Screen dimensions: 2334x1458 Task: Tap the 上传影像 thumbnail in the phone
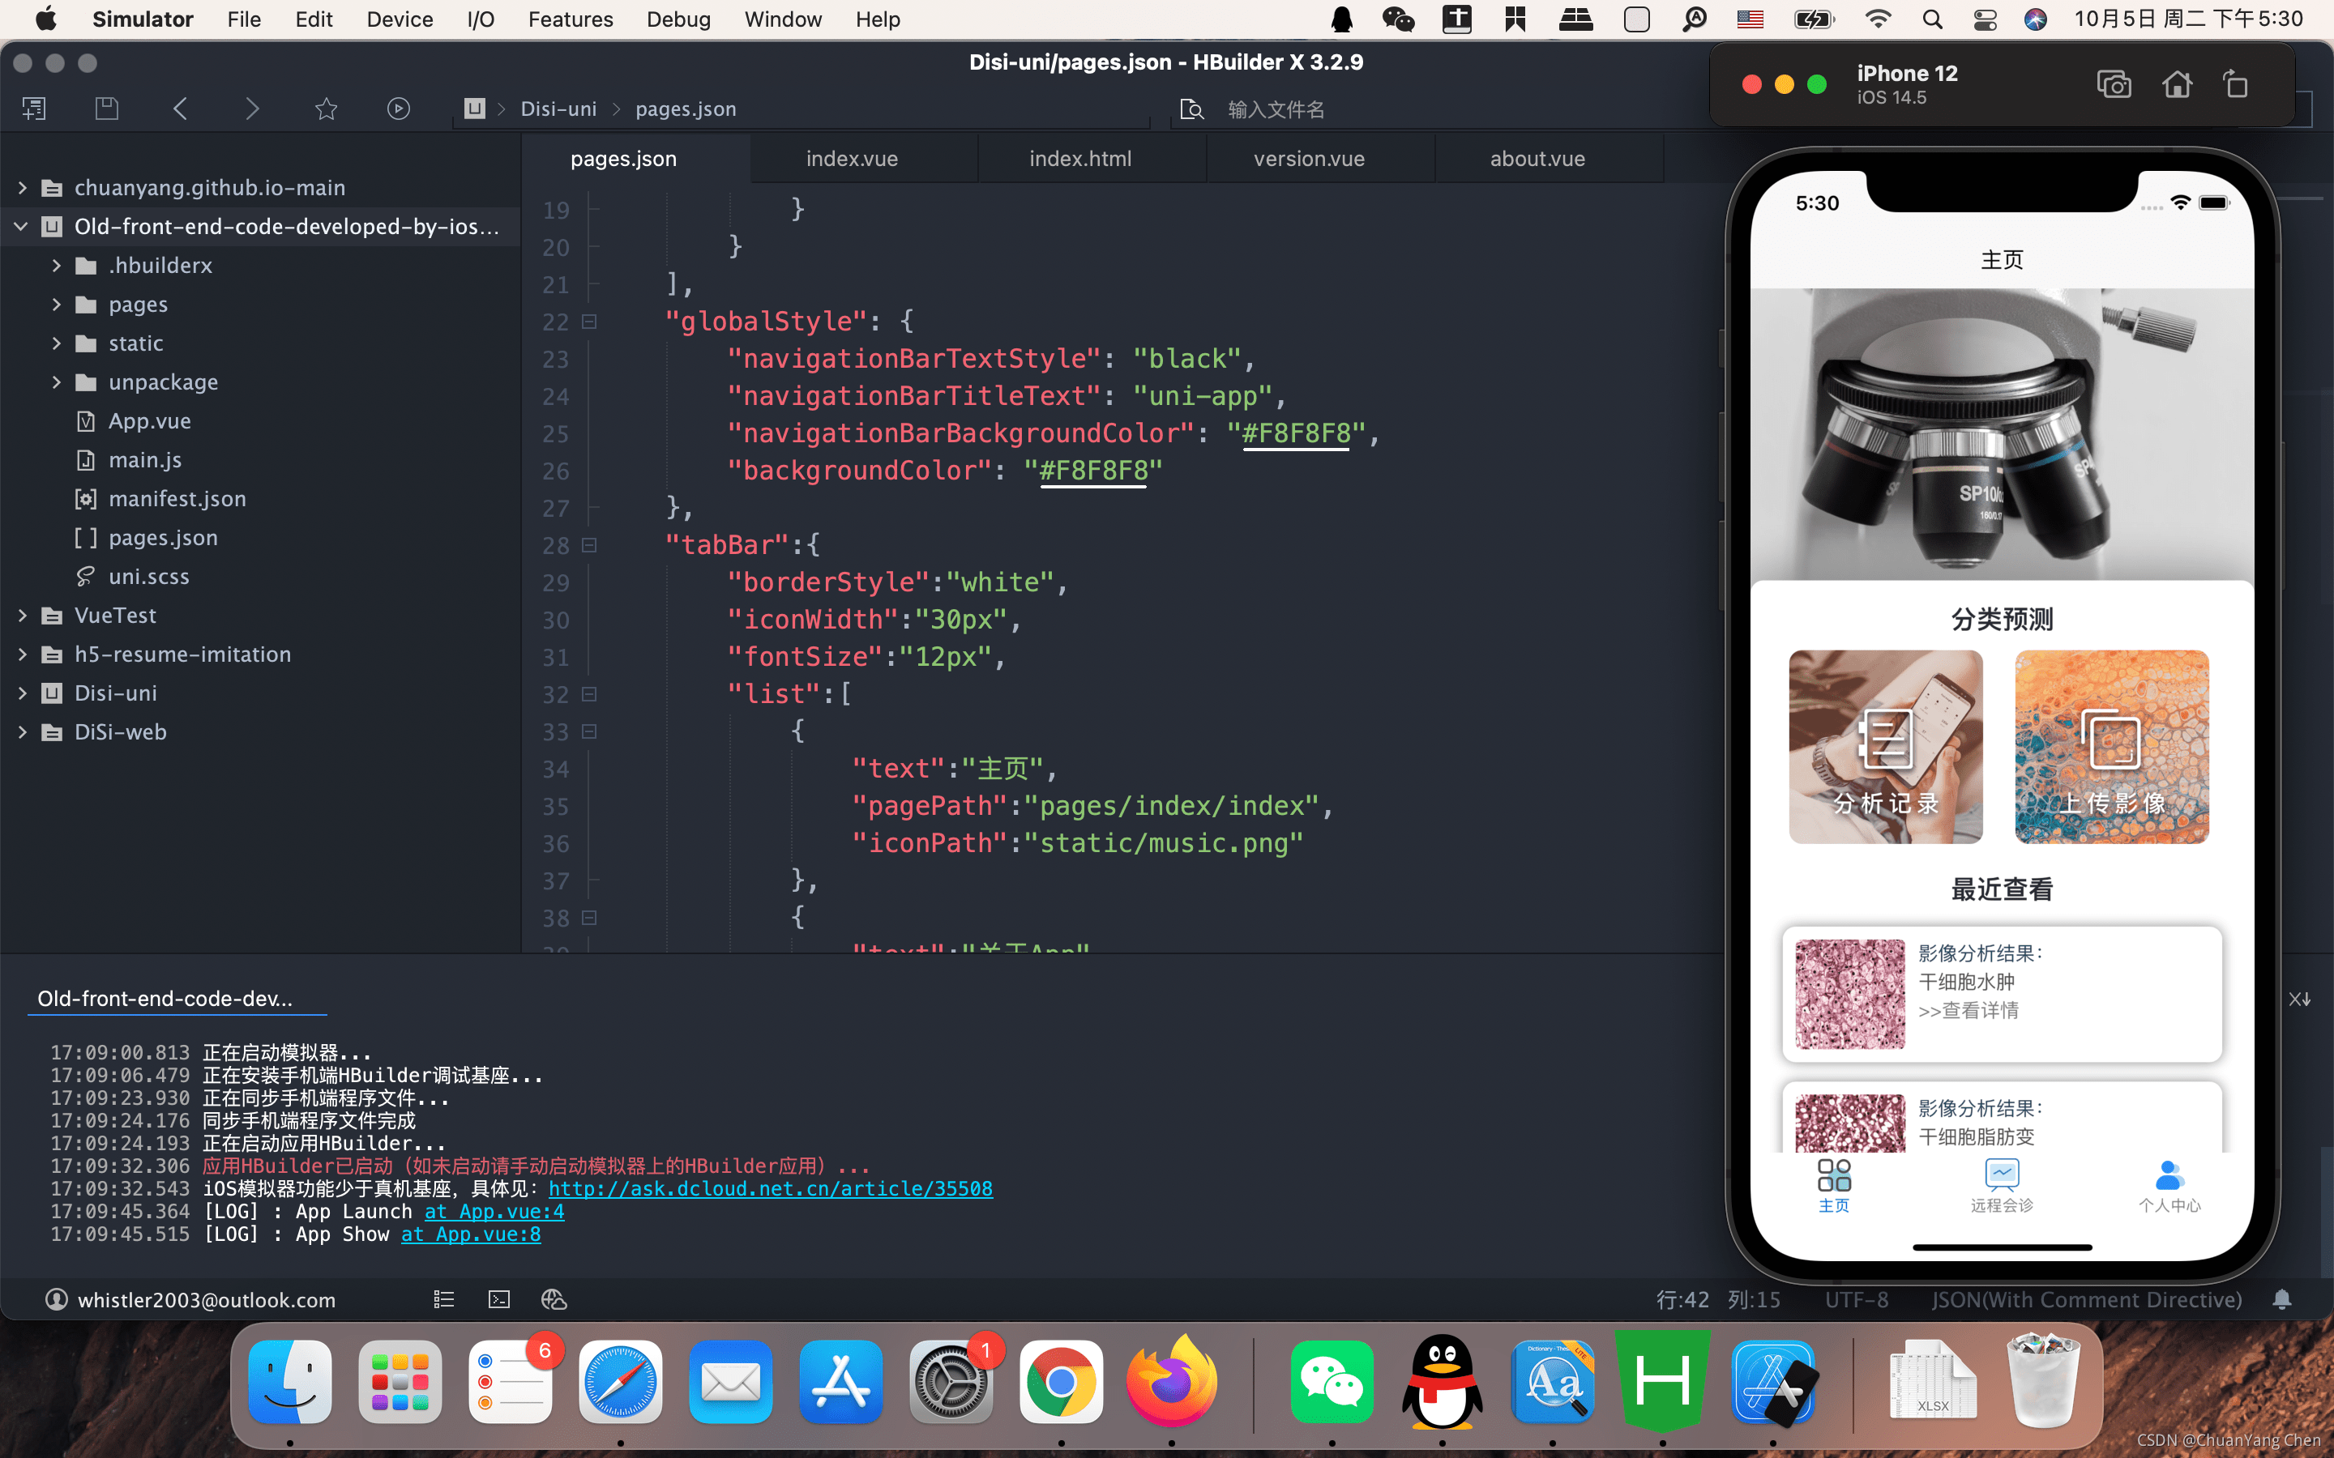coord(2111,746)
